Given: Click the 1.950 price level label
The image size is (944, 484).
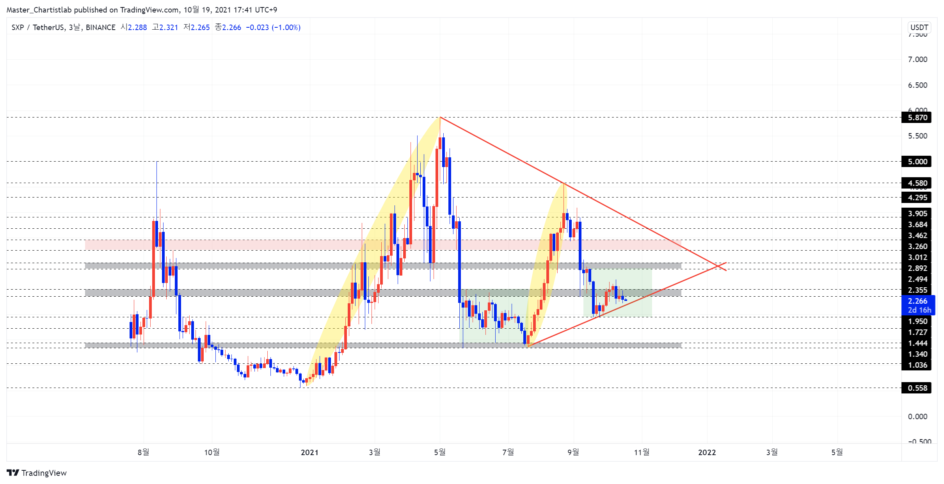Looking at the screenshot, I should (916, 321).
